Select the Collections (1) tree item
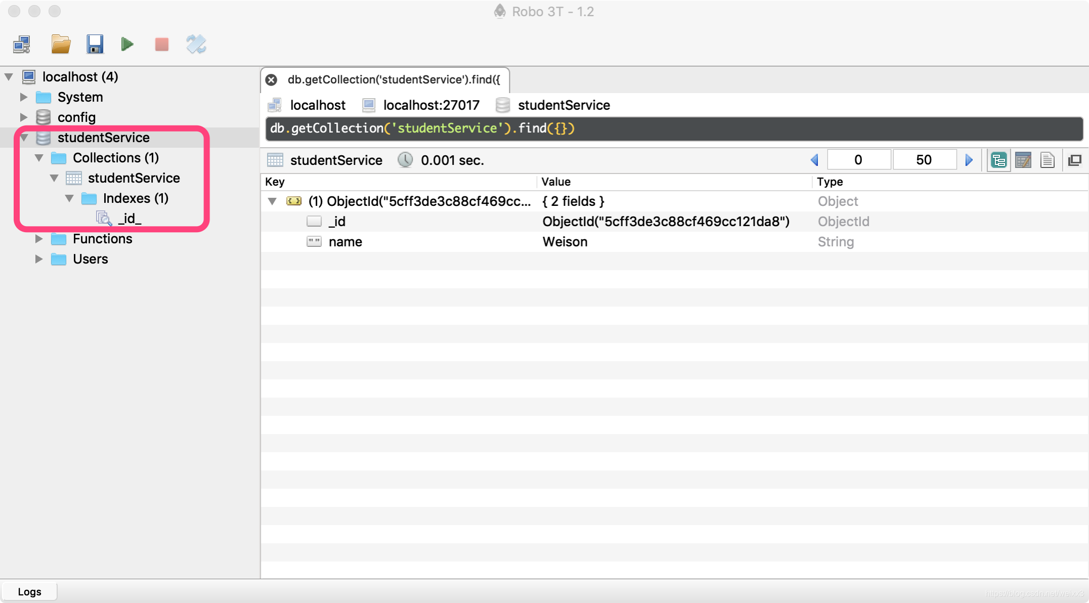The width and height of the screenshot is (1089, 603). 116,158
